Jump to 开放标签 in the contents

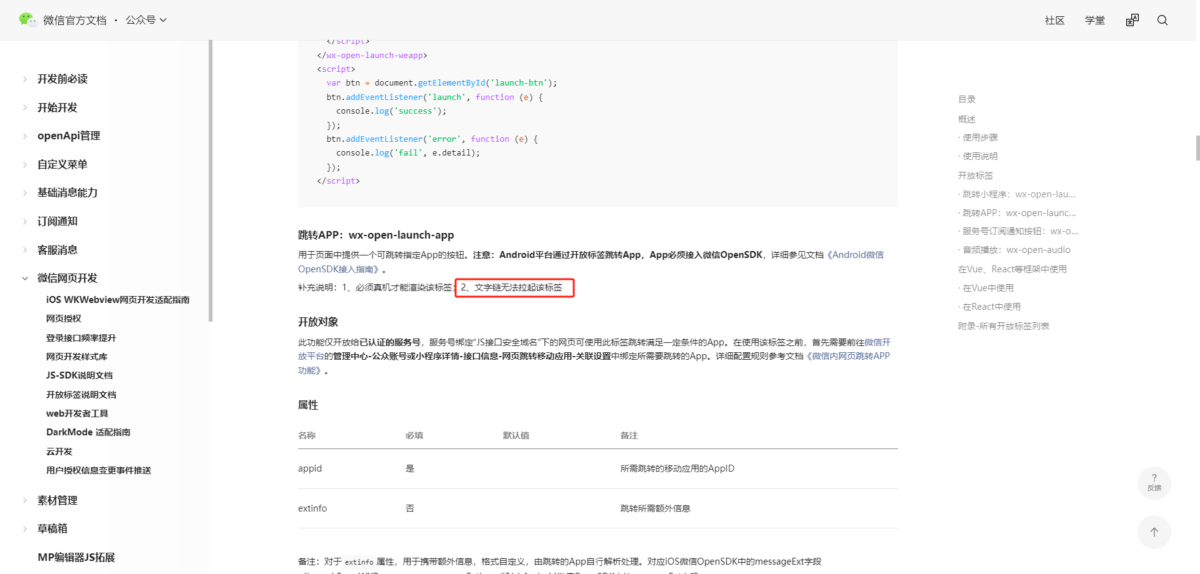(x=976, y=176)
